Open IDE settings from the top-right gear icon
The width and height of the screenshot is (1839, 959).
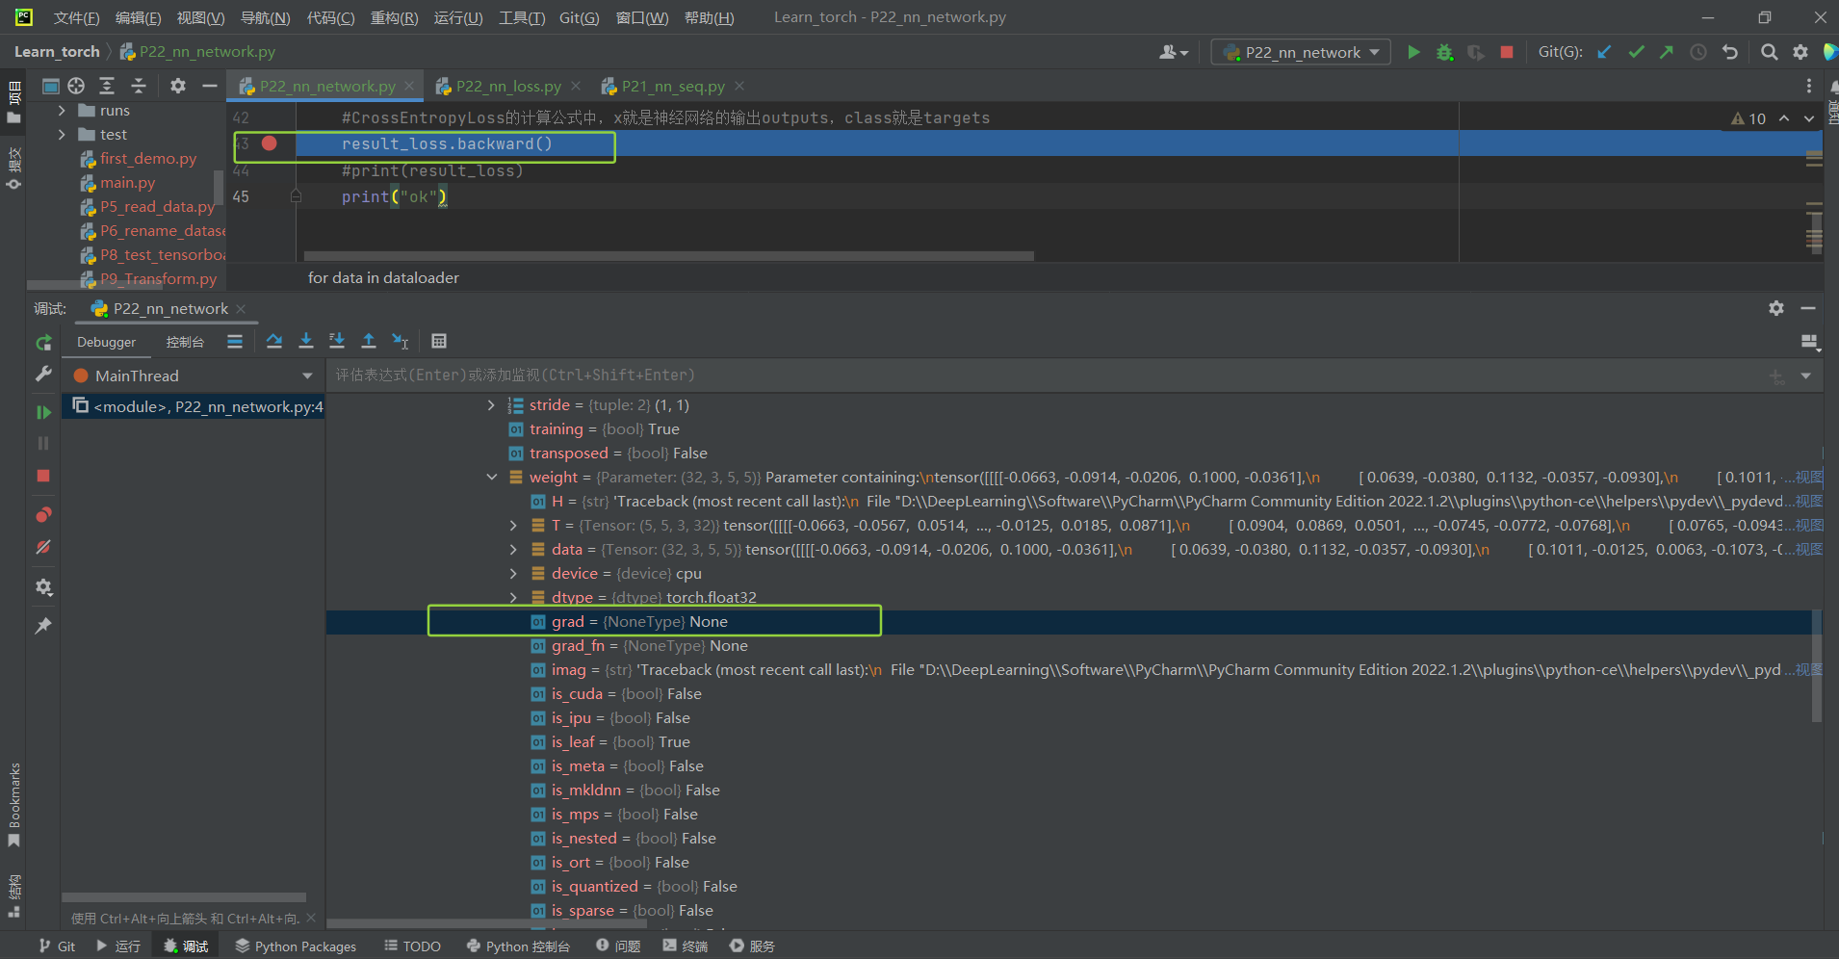[1800, 52]
